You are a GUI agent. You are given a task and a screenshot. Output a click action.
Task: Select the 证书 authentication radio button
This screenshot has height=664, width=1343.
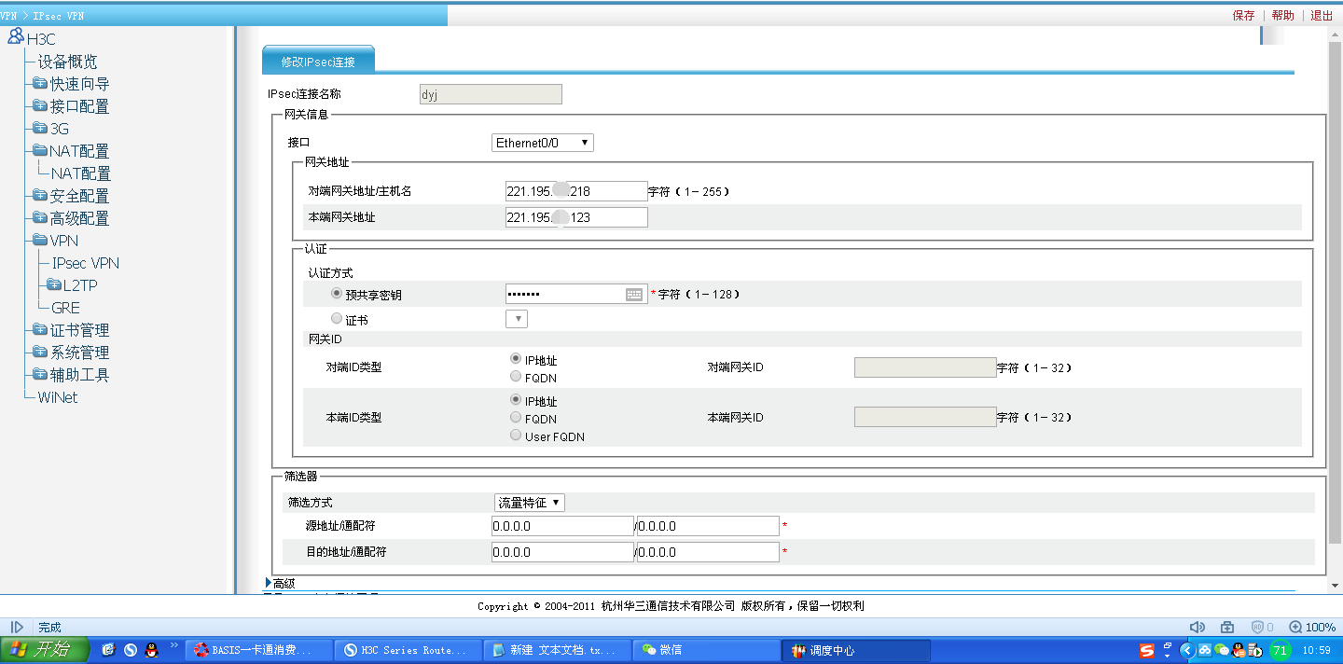[338, 319]
